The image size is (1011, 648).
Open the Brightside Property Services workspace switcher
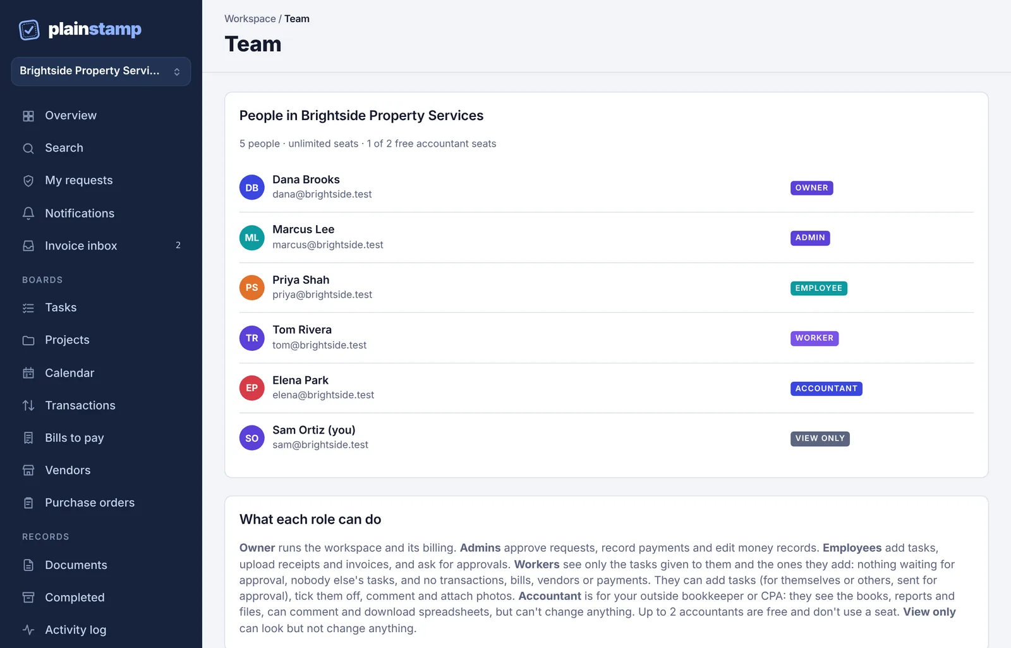(x=101, y=71)
